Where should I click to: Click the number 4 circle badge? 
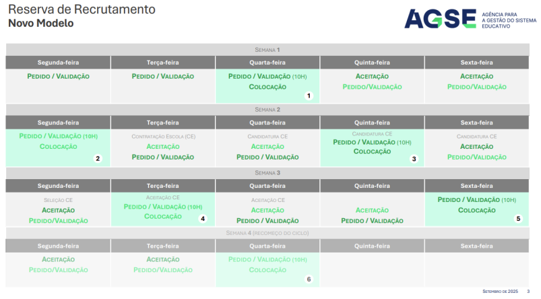point(203,218)
